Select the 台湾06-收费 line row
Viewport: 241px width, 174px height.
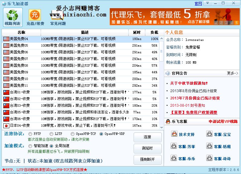click(x=80, y=119)
